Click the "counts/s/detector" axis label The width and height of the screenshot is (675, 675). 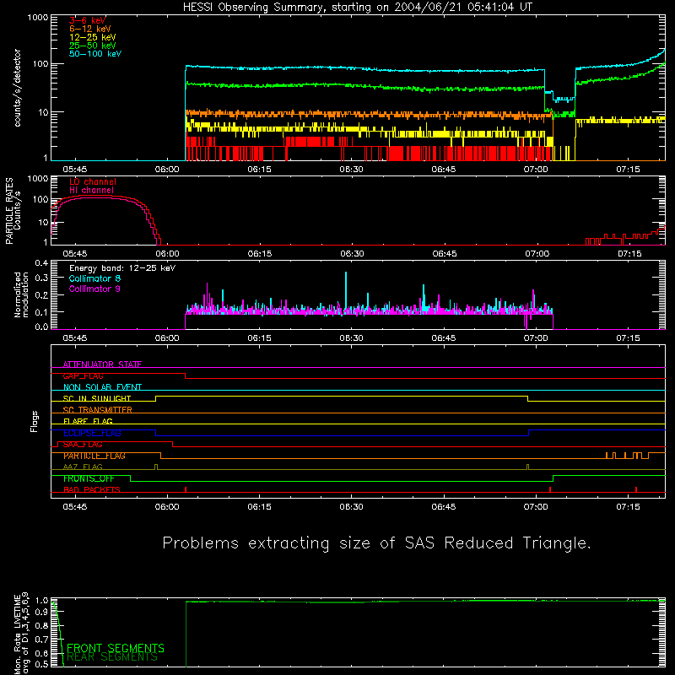point(17,88)
